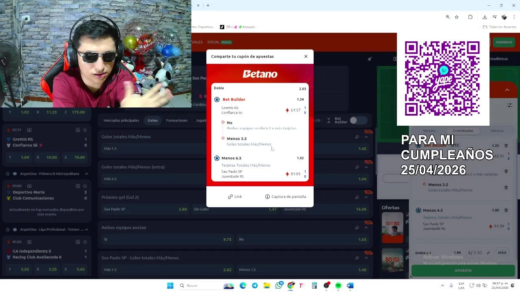Select odds 3.65 for Racing Club Avellaneda II

tap(75, 269)
